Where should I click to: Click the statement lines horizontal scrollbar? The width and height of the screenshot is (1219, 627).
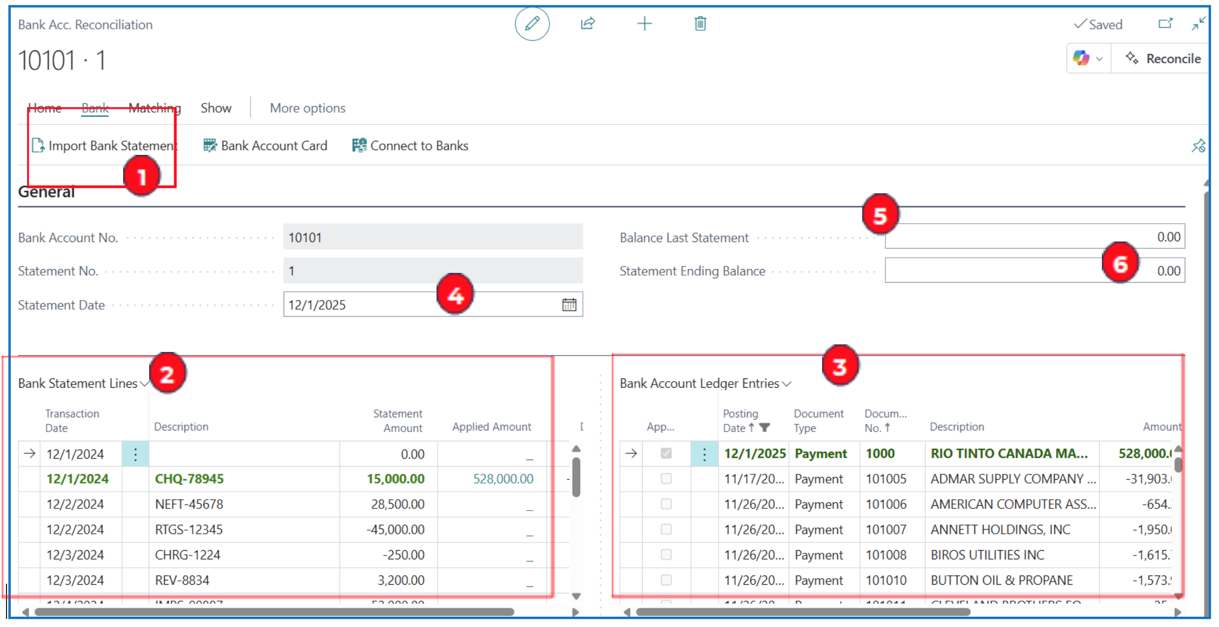point(274,612)
